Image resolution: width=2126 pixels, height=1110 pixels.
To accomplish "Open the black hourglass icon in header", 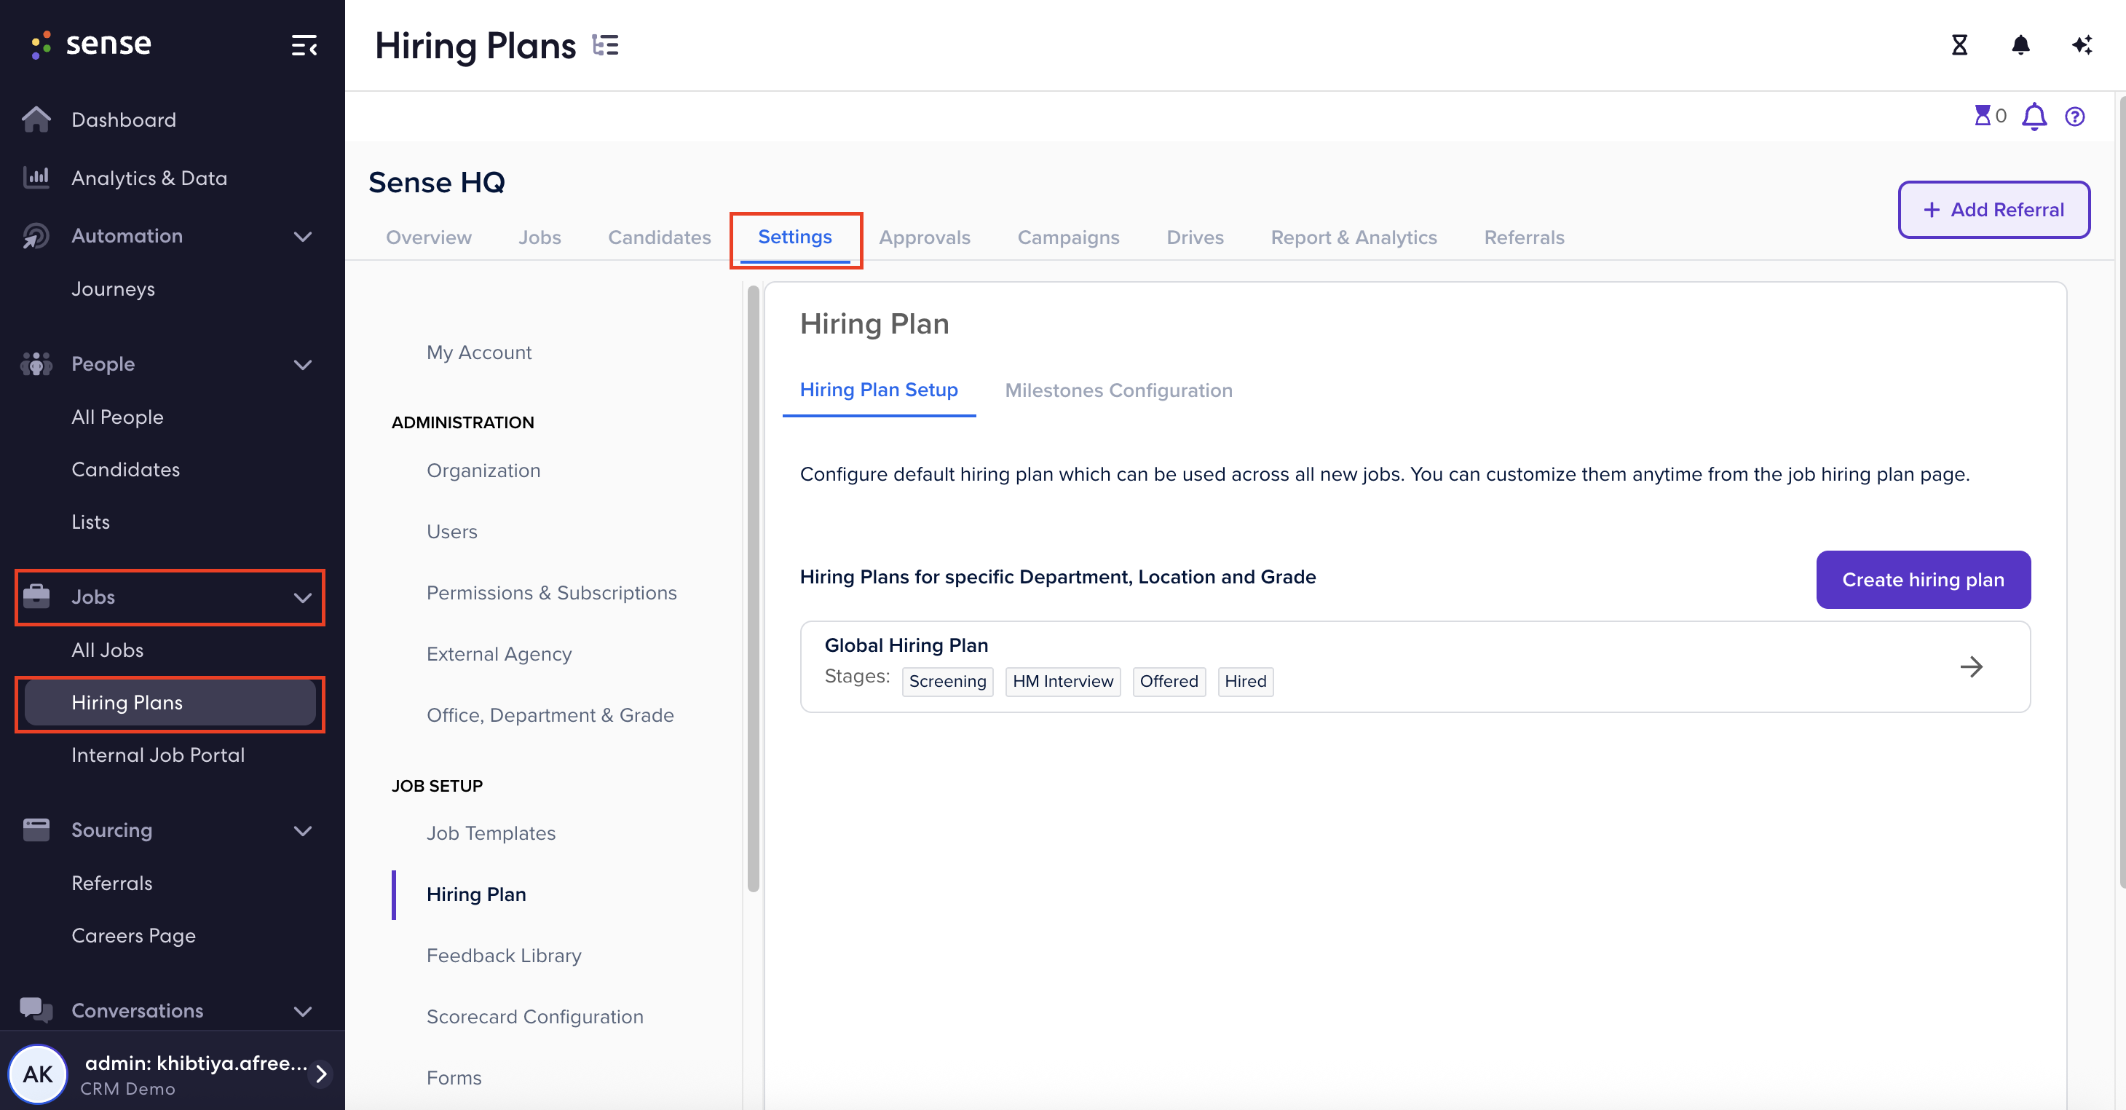I will (1959, 44).
